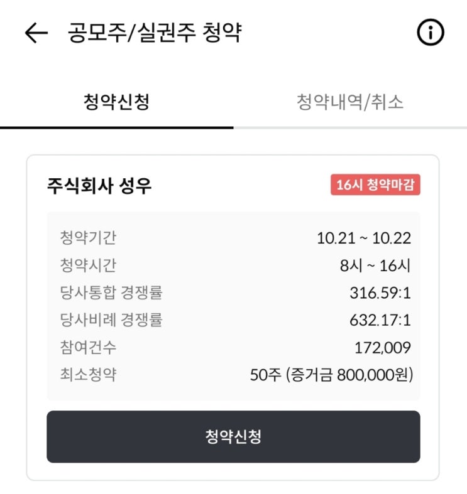The image size is (467, 494).
Task: Tap the 청약기간 10.21 ~ 10.22 value
Action: (364, 238)
